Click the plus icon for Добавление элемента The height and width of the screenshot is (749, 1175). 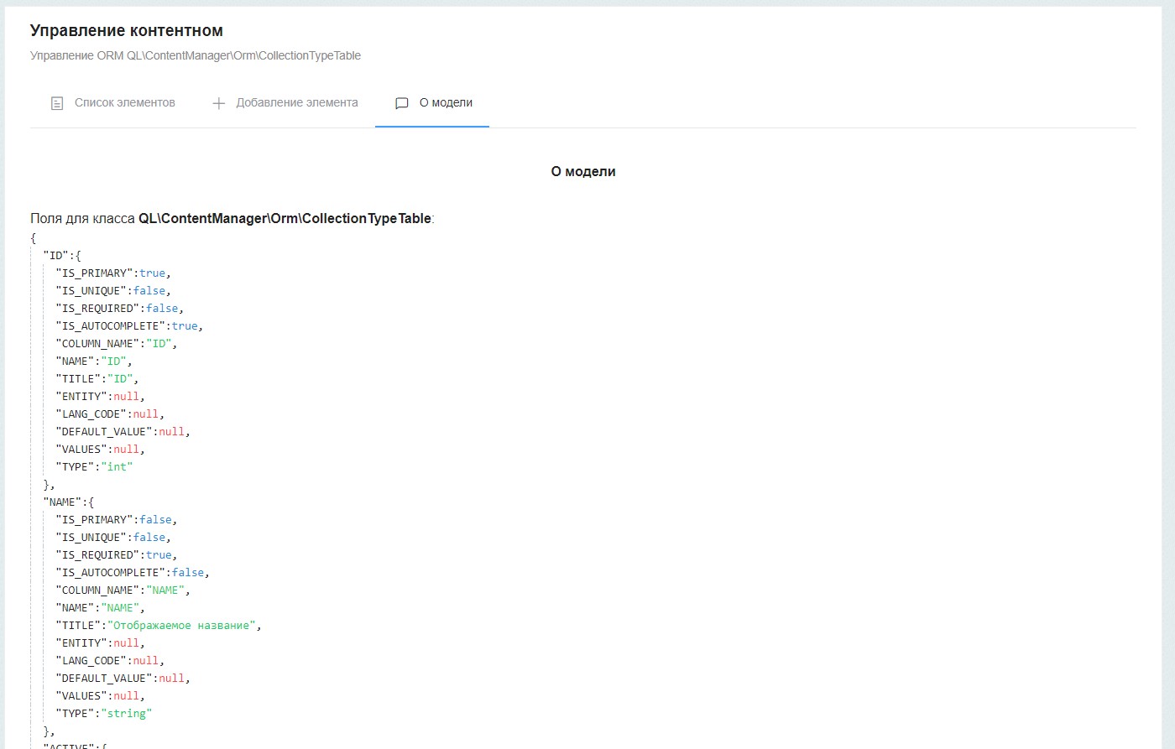219,103
